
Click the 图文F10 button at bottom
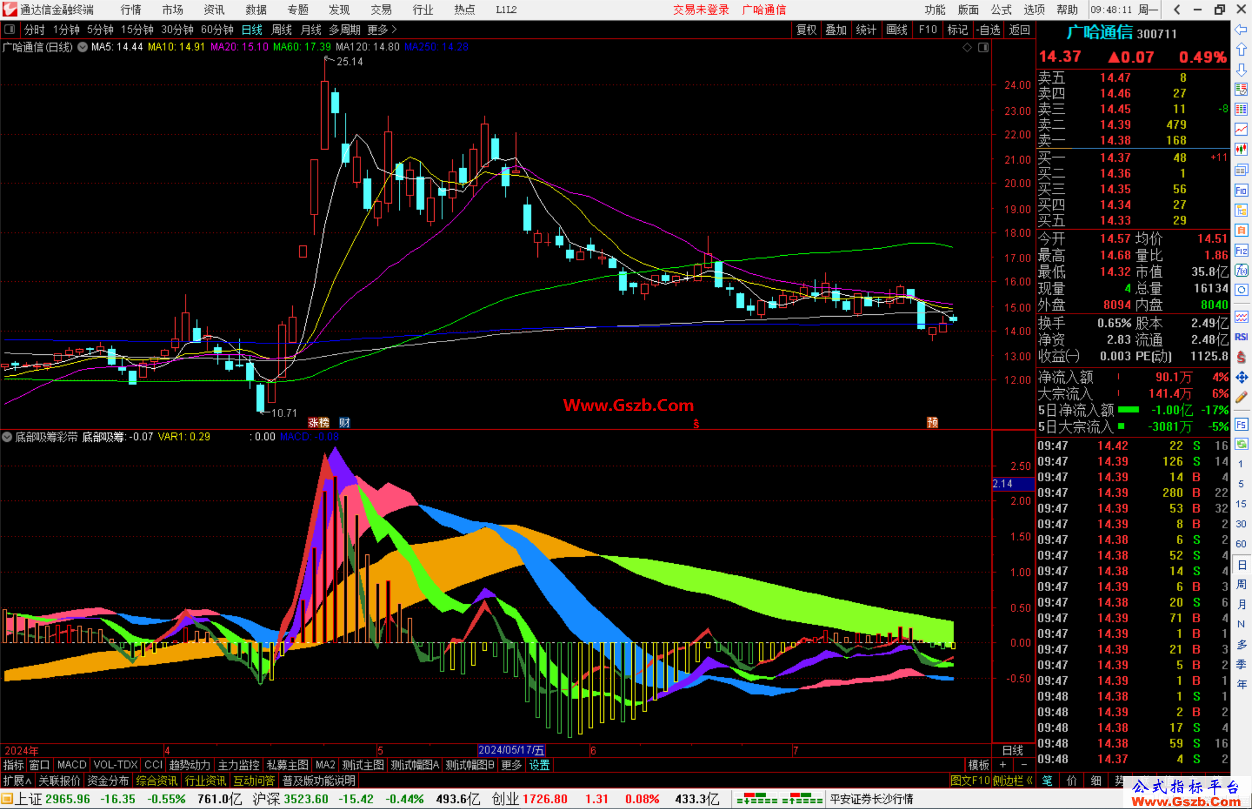pyautogui.click(x=970, y=781)
